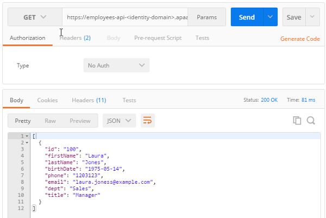
Task: Click the request URL field
Action: point(125,17)
